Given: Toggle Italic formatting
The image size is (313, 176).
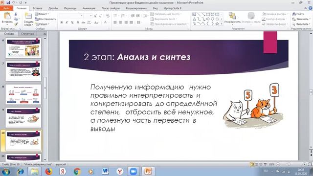Looking at the screenshot, I should [x=67, y=22].
